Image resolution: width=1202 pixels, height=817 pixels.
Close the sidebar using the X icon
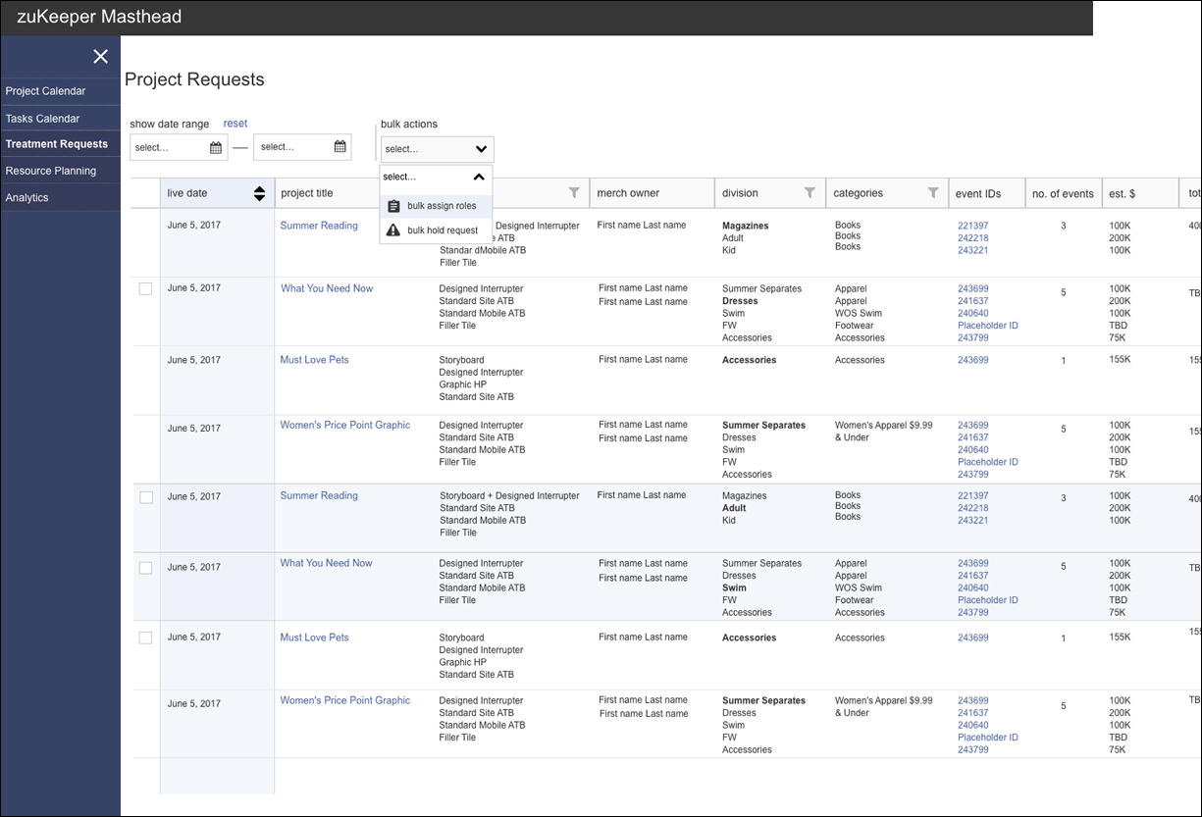point(100,56)
